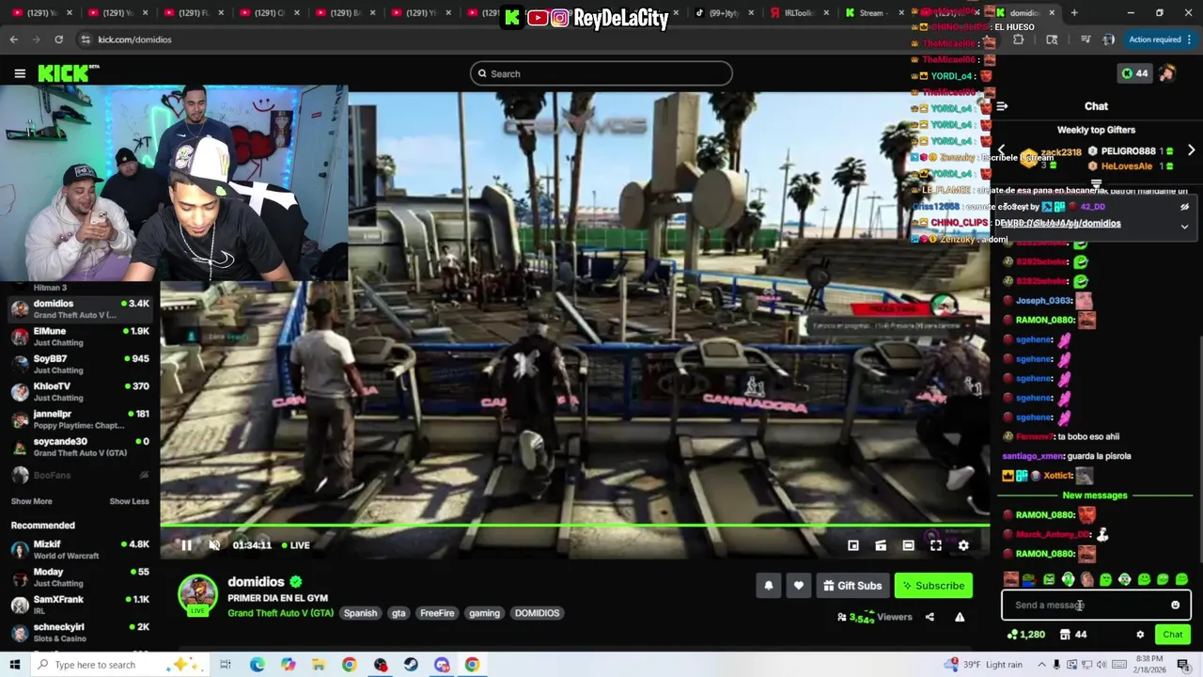Follow domidios with heart button
Image resolution: width=1203 pixels, height=677 pixels.
799,586
